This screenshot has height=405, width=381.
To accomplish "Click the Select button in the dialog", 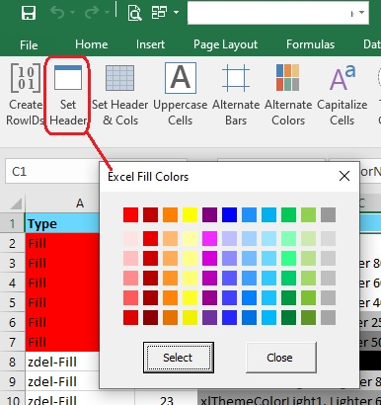I will click(179, 358).
